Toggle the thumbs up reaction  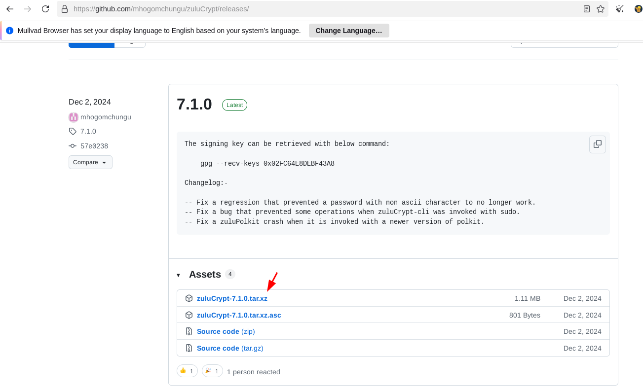click(x=187, y=371)
